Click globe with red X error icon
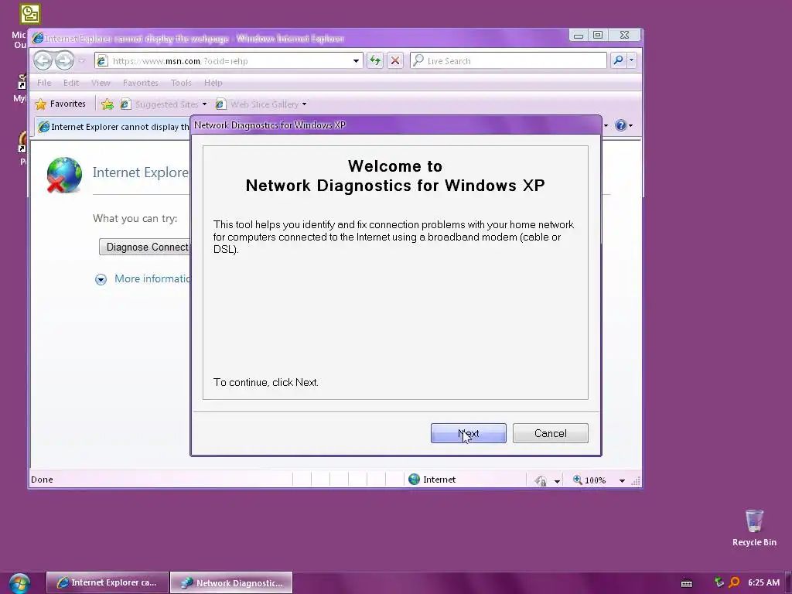Screen dimensions: 792x594 64,176
